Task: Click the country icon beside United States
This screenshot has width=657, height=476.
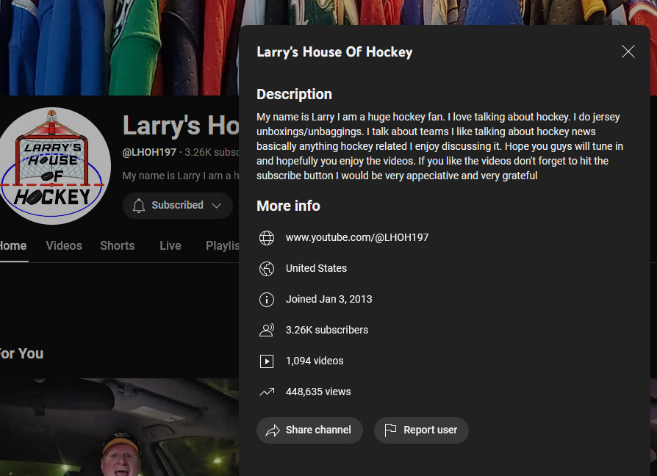Action: point(267,269)
